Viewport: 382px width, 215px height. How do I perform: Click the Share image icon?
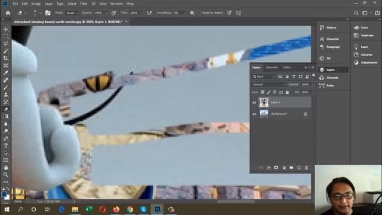point(377,13)
